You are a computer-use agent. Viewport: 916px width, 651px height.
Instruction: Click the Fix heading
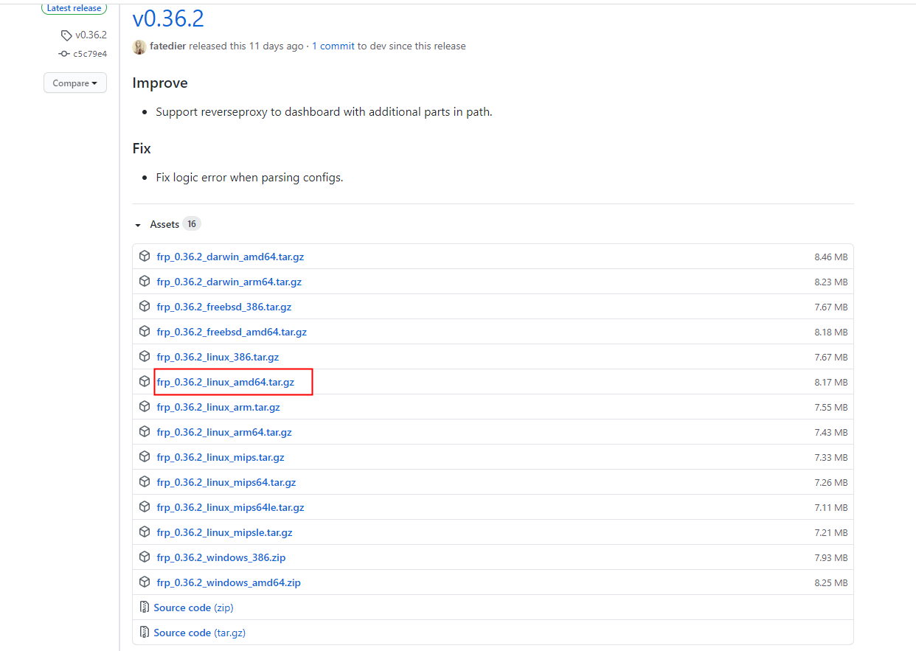142,149
